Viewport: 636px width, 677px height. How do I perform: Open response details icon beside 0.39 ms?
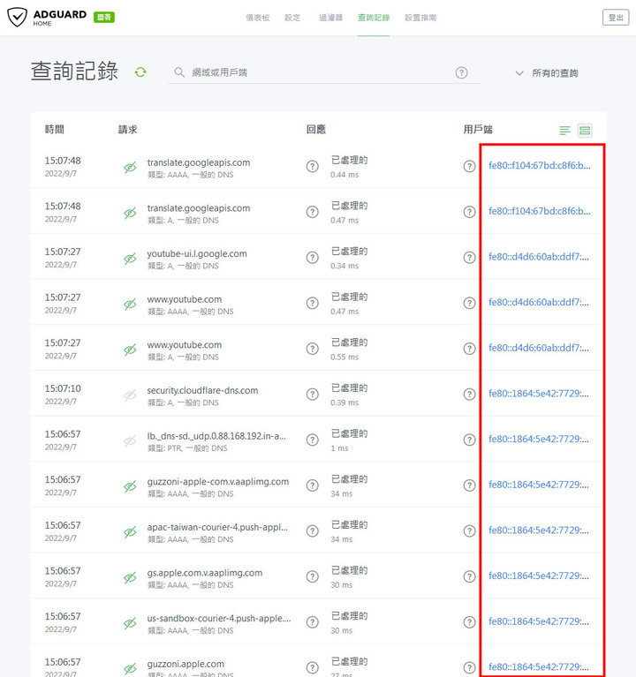click(x=313, y=395)
